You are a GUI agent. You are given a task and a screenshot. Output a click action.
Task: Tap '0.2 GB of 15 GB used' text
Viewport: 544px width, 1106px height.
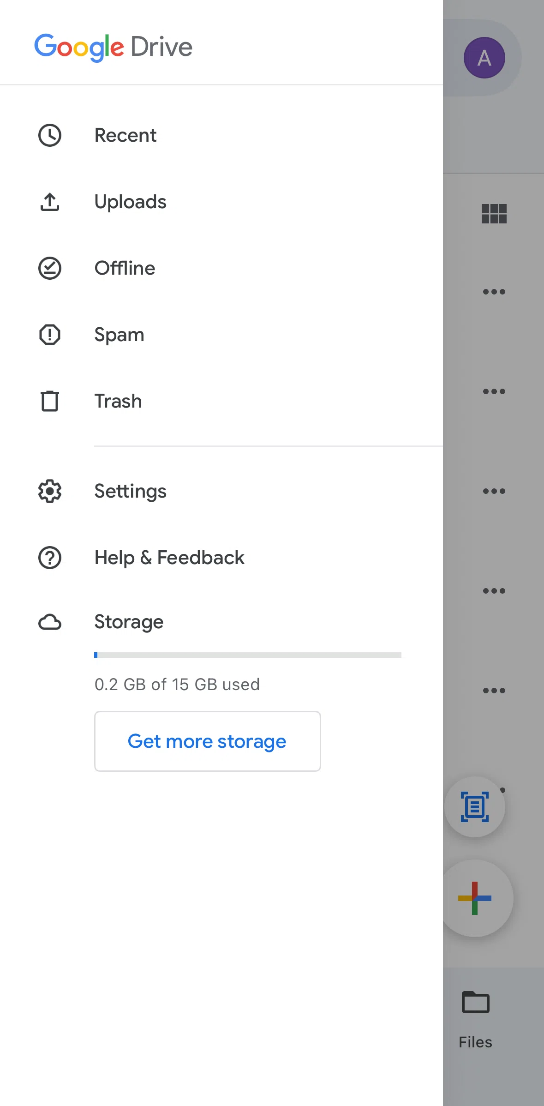tap(177, 684)
